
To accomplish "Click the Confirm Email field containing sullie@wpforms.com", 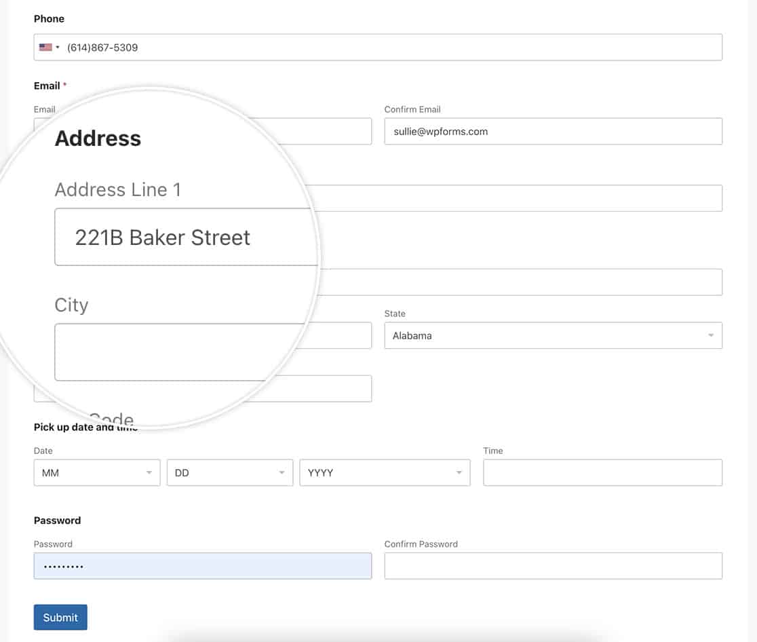I will tap(553, 131).
